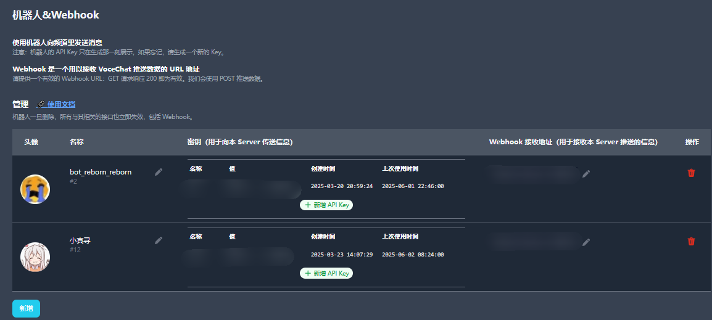Click the 2025-03-20 20:59:24 creation time
This screenshot has height=320, width=712.
(x=341, y=186)
